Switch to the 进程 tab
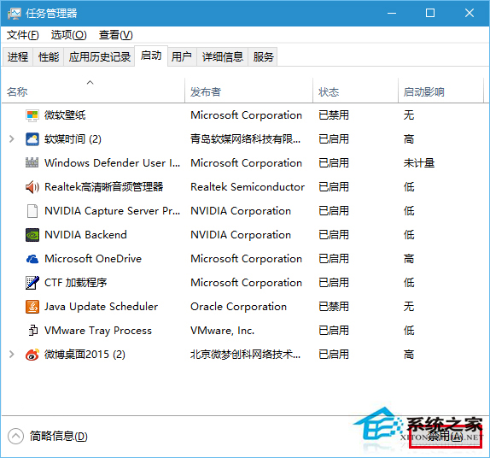The image size is (490, 458). (18, 57)
